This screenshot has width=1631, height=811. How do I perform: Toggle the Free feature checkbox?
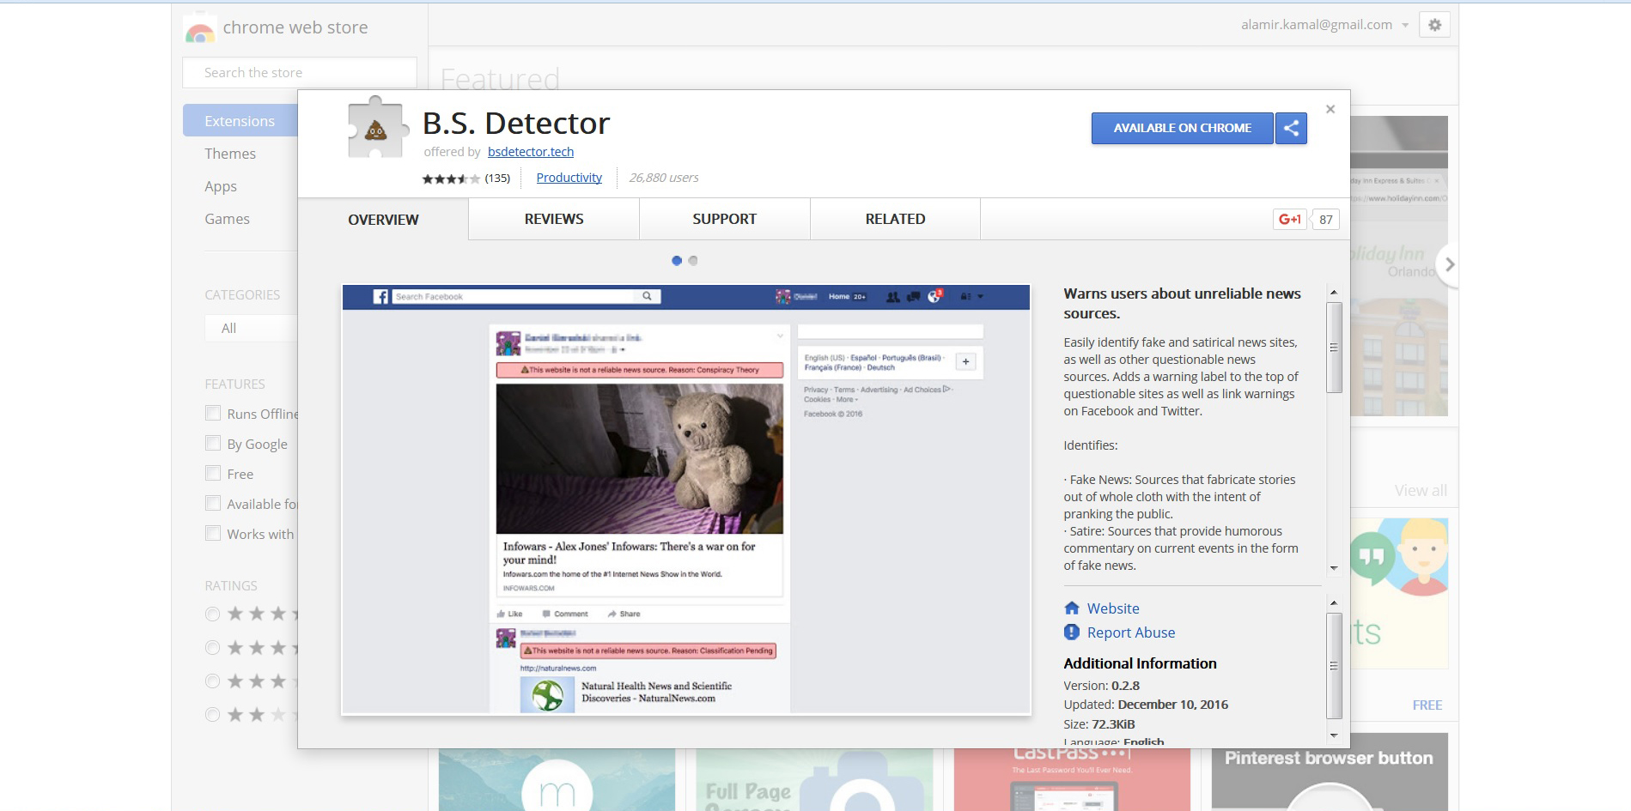213,473
